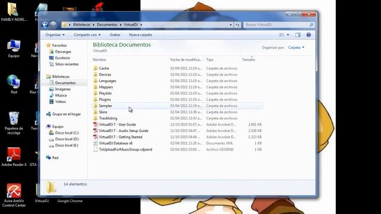Click the Explorer forward arrow button
Viewport: 381px width, 214px height.
53,24
